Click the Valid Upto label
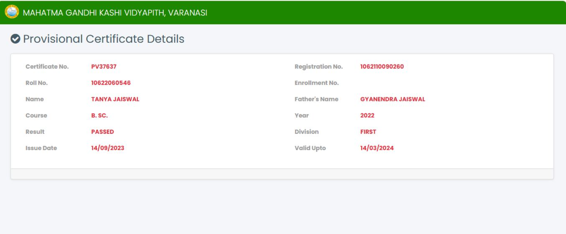The height and width of the screenshot is (234, 566). coord(310,148)
